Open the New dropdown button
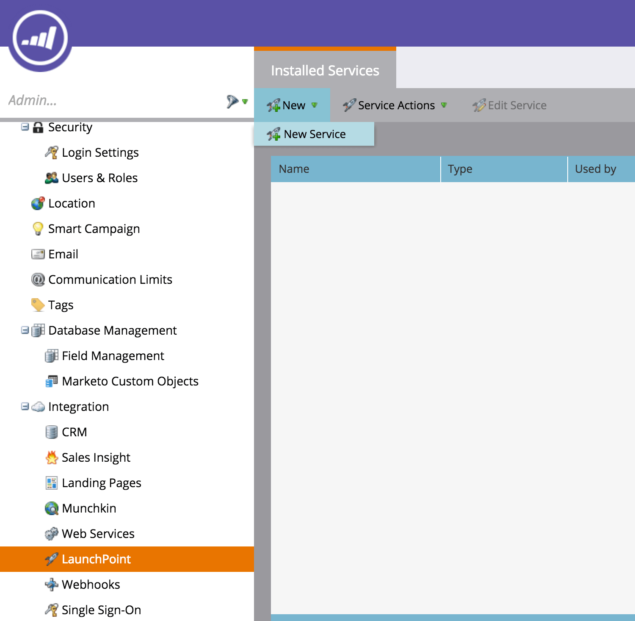The image size is (635, 621). [x=292, y=105]
